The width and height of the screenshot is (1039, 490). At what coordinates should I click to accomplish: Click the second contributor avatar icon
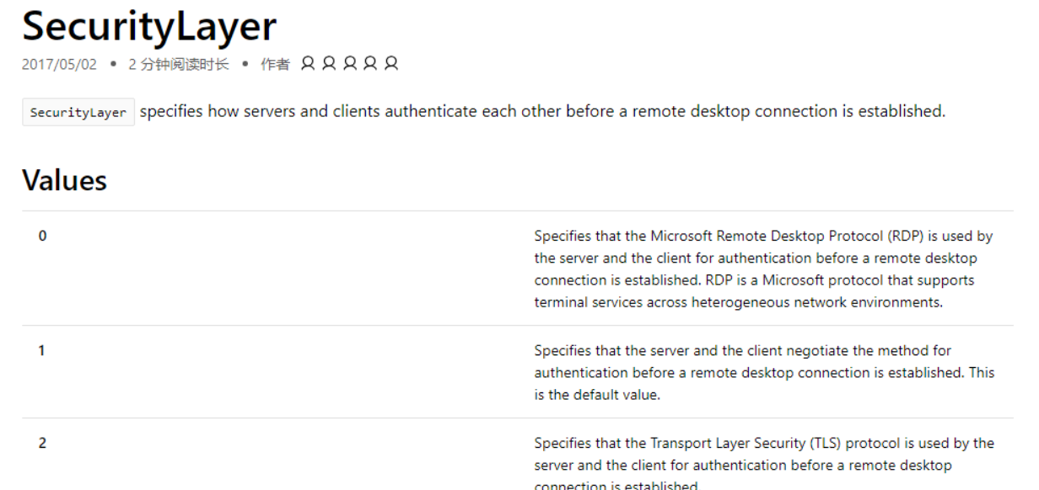(x=329, y=64)
